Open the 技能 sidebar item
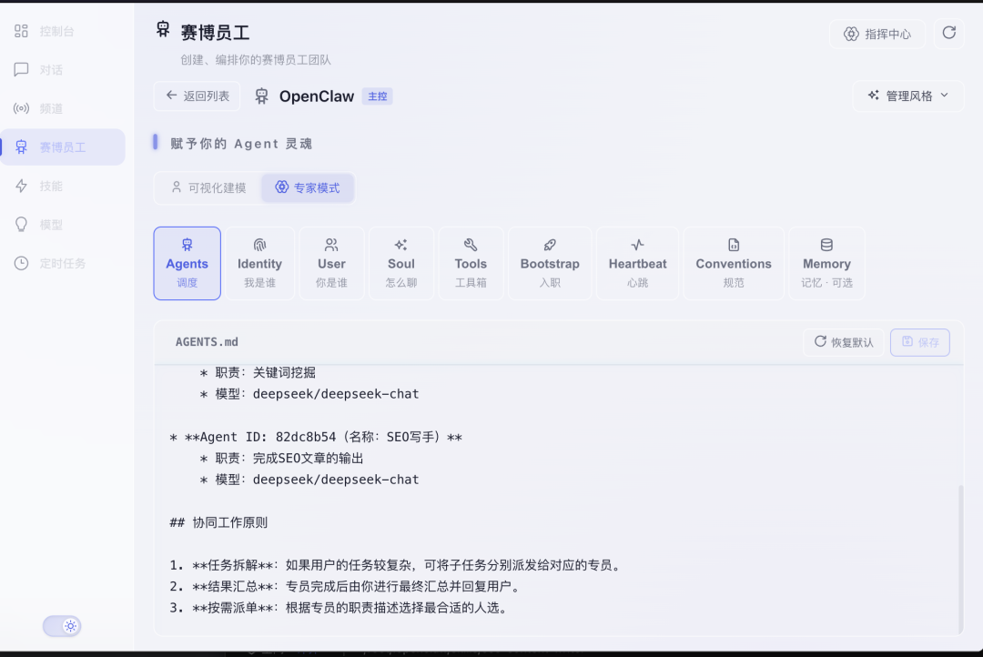 (63, 187)
